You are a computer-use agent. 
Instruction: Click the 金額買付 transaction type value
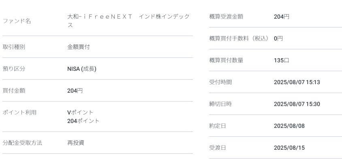tap(78, 47)
